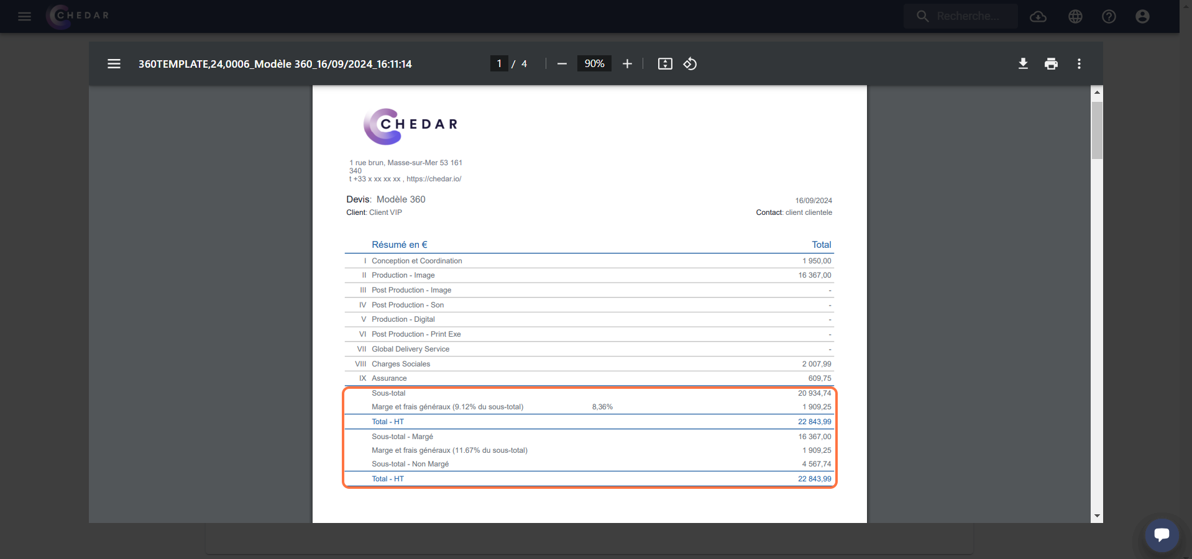Viewport: 1192px width, 559px height.
Task: Click 'Post Production - Son' row label
Action: [408, 305]
